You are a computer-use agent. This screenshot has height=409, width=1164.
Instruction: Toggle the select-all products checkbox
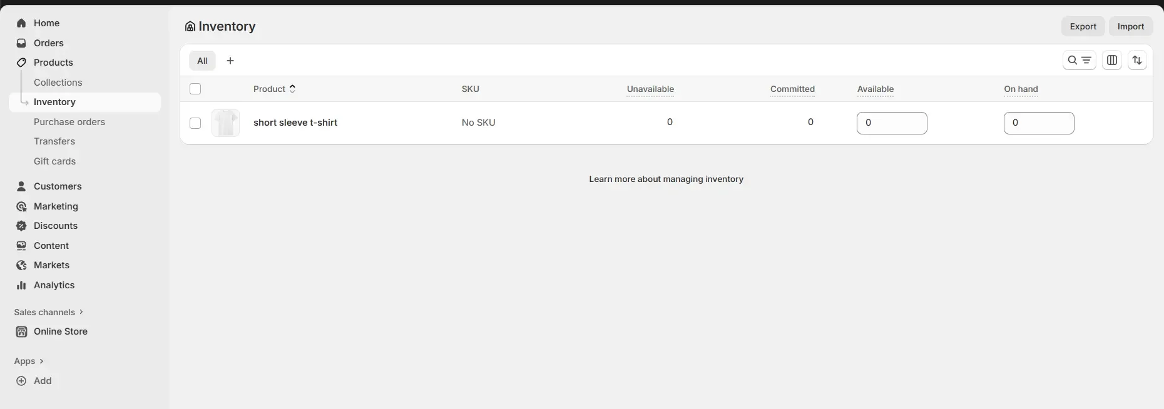tap(195, 89)
